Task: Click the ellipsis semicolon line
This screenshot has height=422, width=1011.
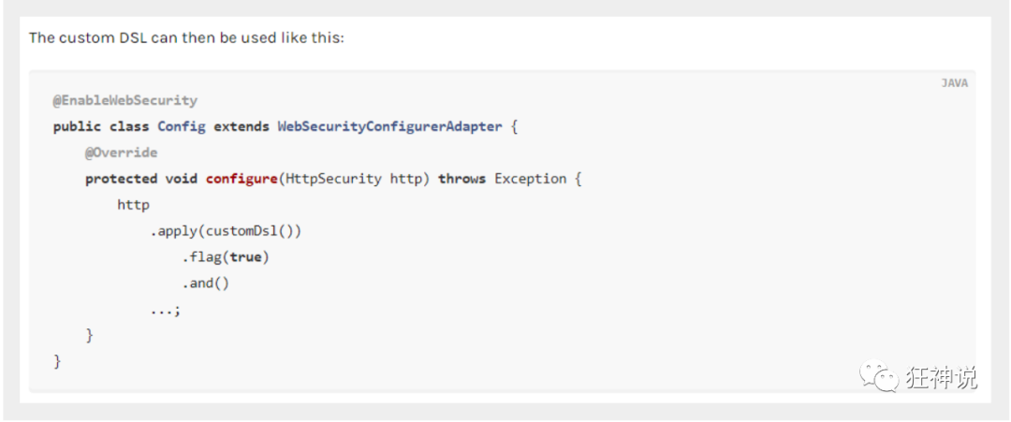Action: pos(165,310)
